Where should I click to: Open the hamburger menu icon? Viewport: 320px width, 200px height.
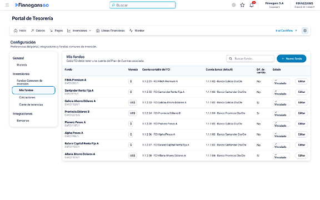coord(7,5)
